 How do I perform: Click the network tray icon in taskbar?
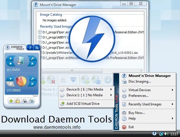[161, 134]
